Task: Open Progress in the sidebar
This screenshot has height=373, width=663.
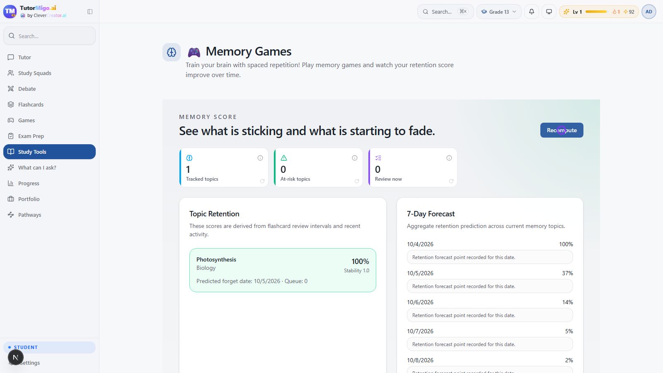Action: 49,183
